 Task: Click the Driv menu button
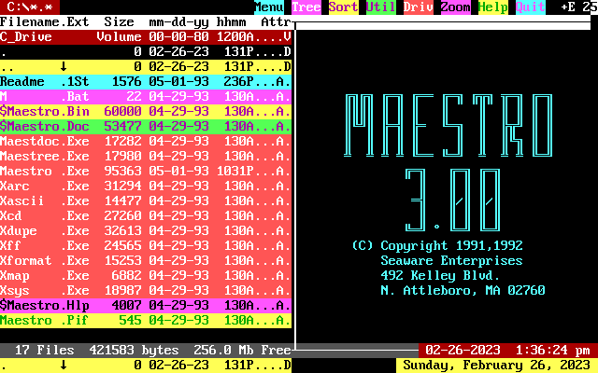419,7
